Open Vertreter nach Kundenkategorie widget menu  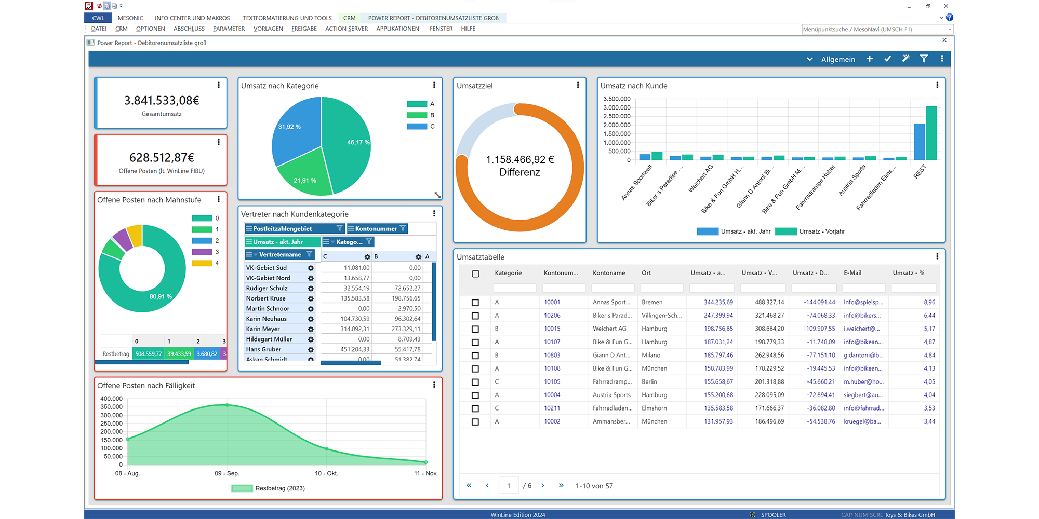pos(434,213)
